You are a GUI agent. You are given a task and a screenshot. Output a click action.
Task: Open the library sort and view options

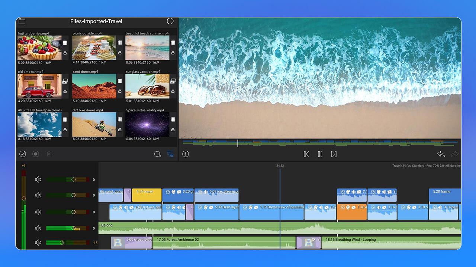click(x=170, y=154)
